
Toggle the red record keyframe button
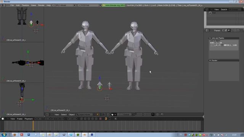coord(101,119)
